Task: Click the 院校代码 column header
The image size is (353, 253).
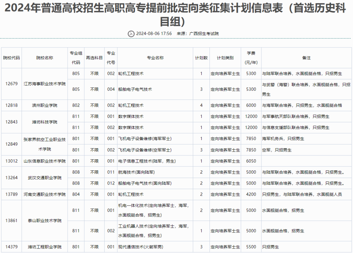Action: [x=11, y=58]
